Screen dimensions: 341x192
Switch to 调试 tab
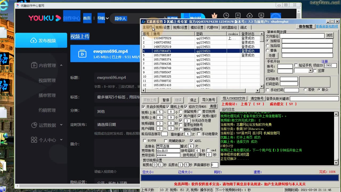click(x=243, y=27)
